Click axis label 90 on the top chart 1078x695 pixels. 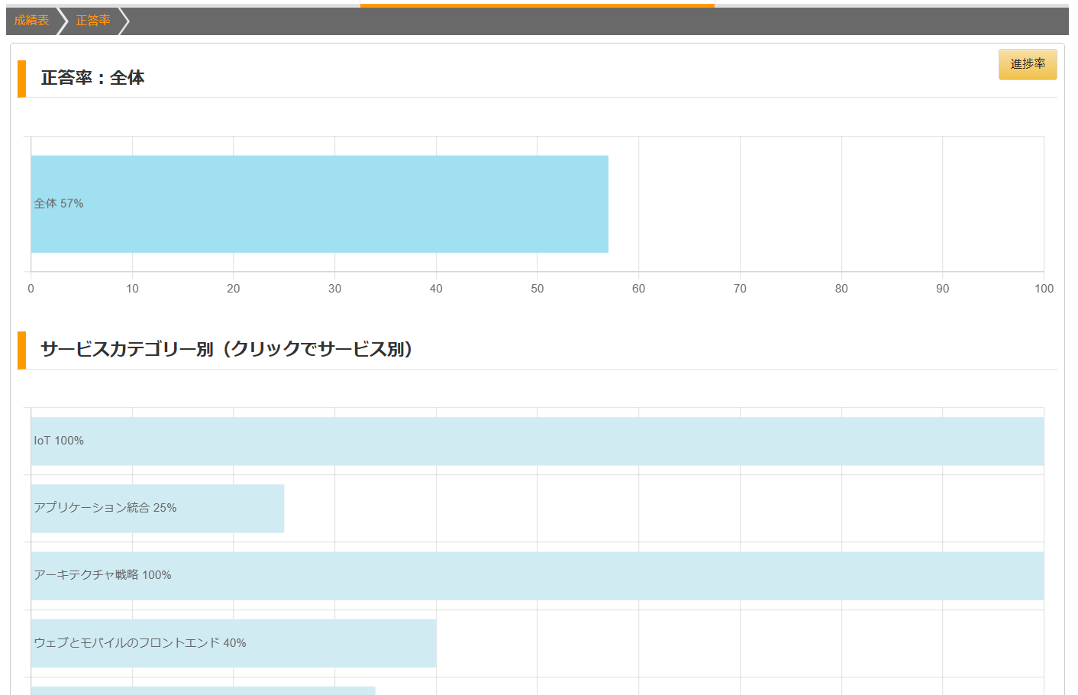tap(943, 289)
